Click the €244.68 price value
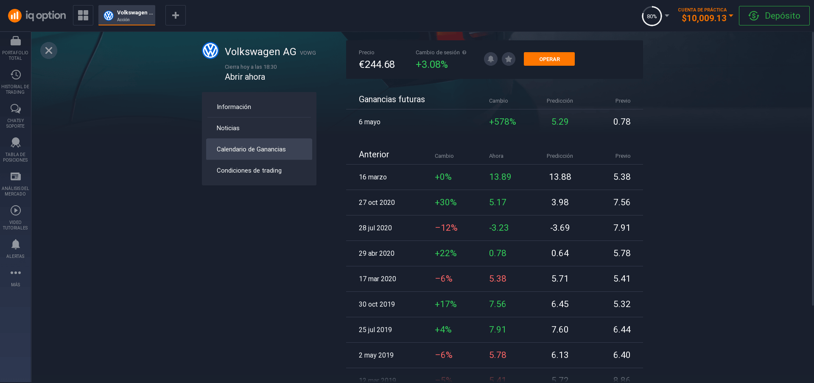This screenshot has height=383, width=814. (377, 64)
